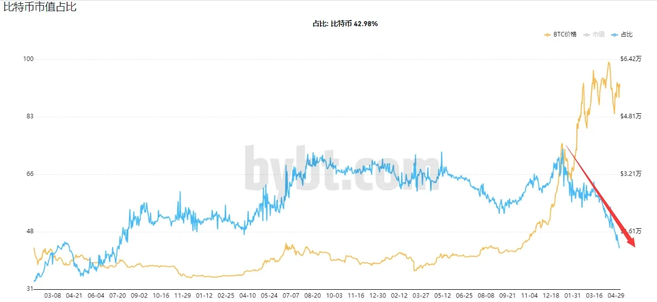657x302 pixels.
Task: Enable the greyed-out 市值 legend series
Action: [598, 34]
